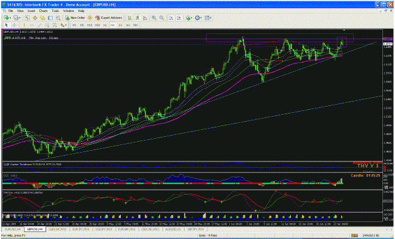Switch chart to candlesticks

pyautogui.click(x=137, y=18)
